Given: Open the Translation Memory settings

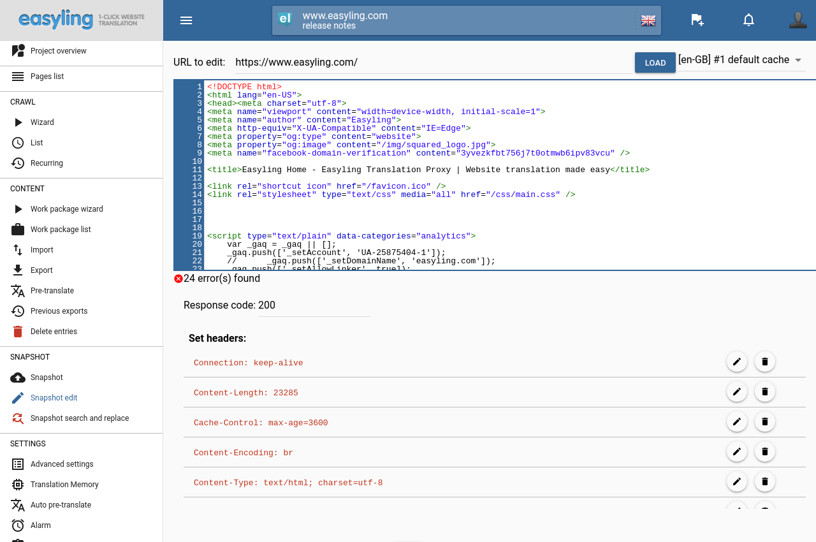Looking at the screenshot, I should 64,485.
